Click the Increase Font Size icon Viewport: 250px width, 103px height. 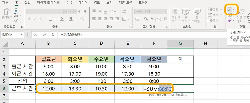tap(79, 11)
